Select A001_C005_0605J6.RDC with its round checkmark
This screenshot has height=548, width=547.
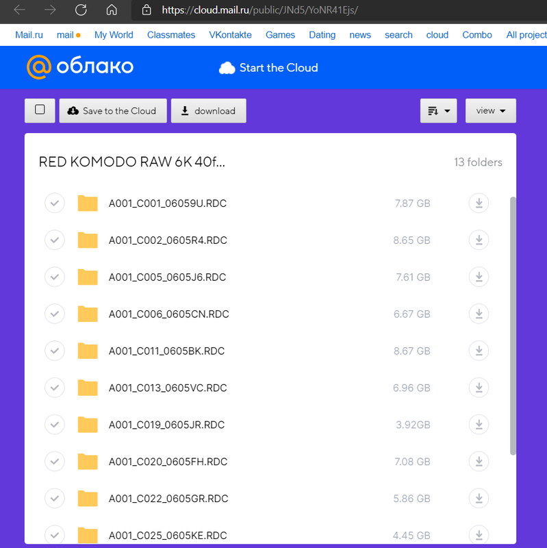coord(55,277)
